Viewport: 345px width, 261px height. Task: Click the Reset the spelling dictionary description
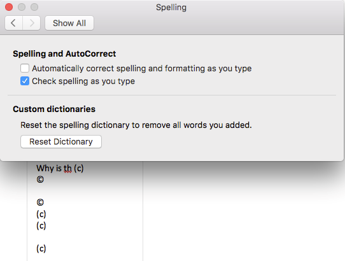pyautogui.click(x=136, y=125)
